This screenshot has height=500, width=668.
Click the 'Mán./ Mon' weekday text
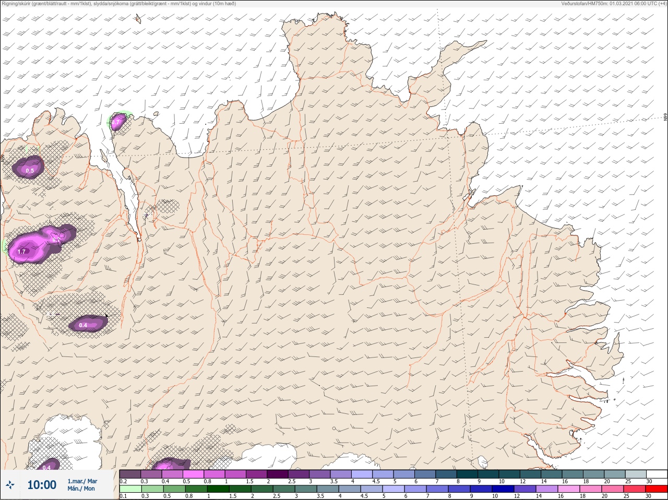81,489
